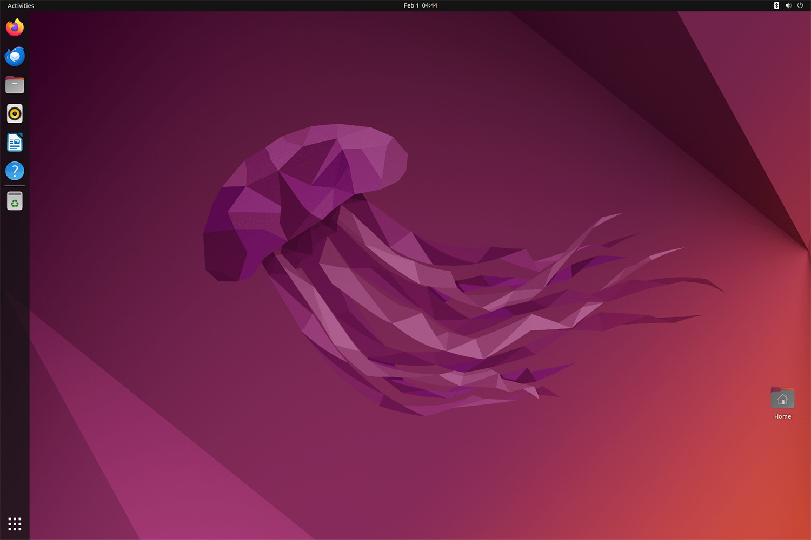Open the Help application icon
Image resolution: width=811 pixels, height=540 pixels.
15,171
